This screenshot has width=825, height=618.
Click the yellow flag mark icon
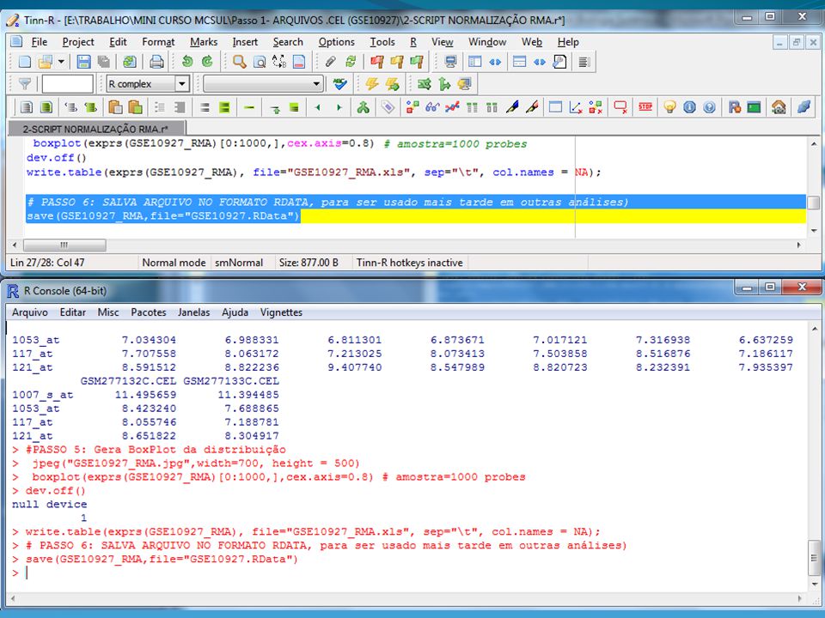(397, 62)
